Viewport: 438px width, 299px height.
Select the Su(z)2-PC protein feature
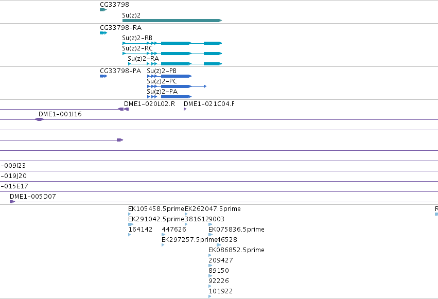tap(177, 86)
